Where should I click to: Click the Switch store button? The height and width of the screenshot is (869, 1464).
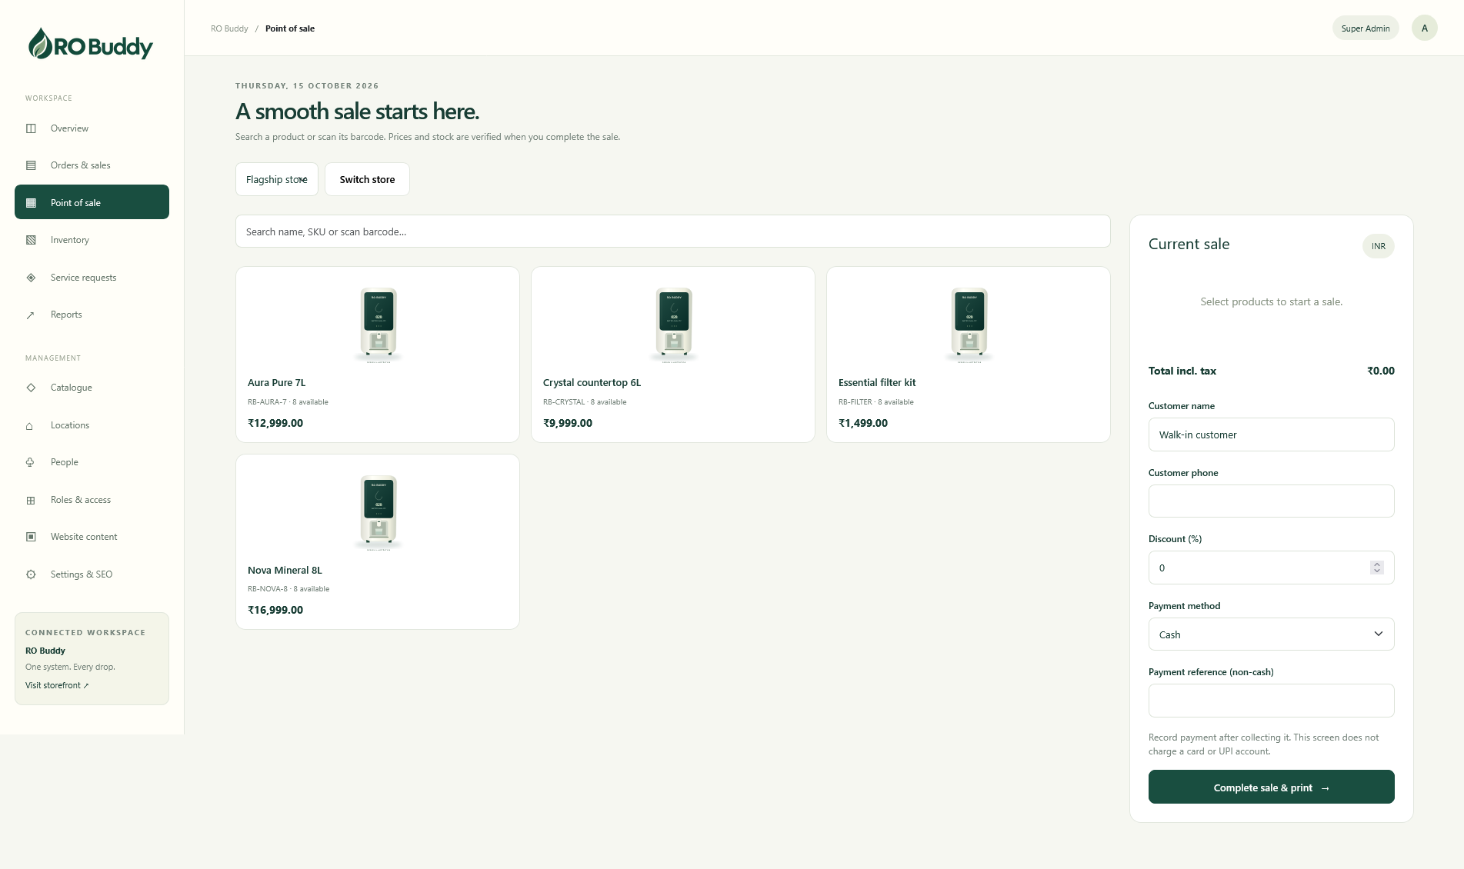point(367,179)
